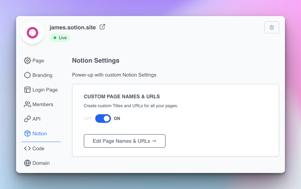
Task: Open the Page settings tab
Action: coord(34,61)
